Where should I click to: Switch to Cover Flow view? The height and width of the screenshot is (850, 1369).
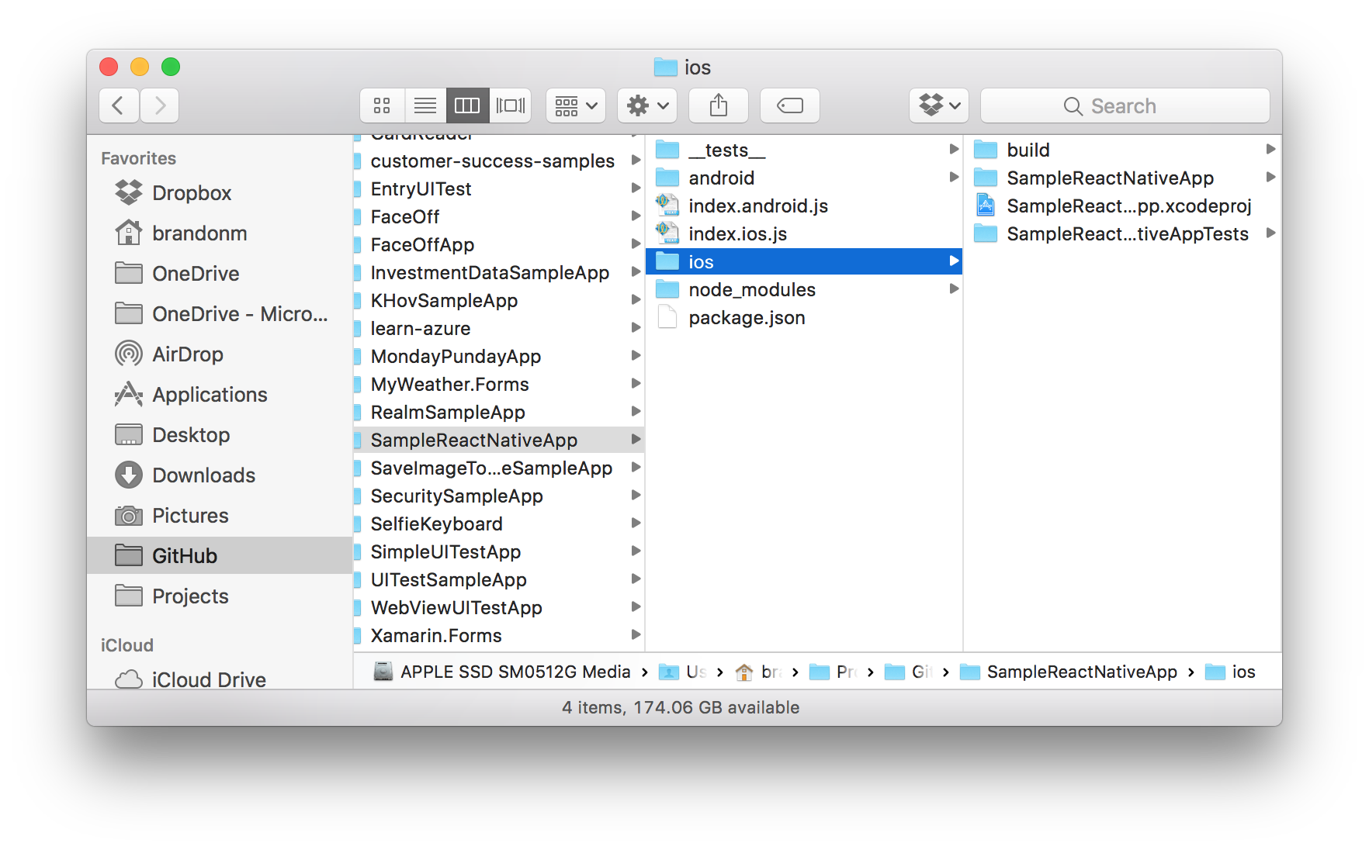coord(510,105)
